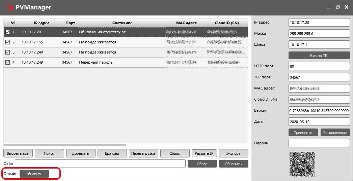The width and height of the screenshot is (353, 181).
Task: Click the Версия input field
Action: tap(319, 110)
